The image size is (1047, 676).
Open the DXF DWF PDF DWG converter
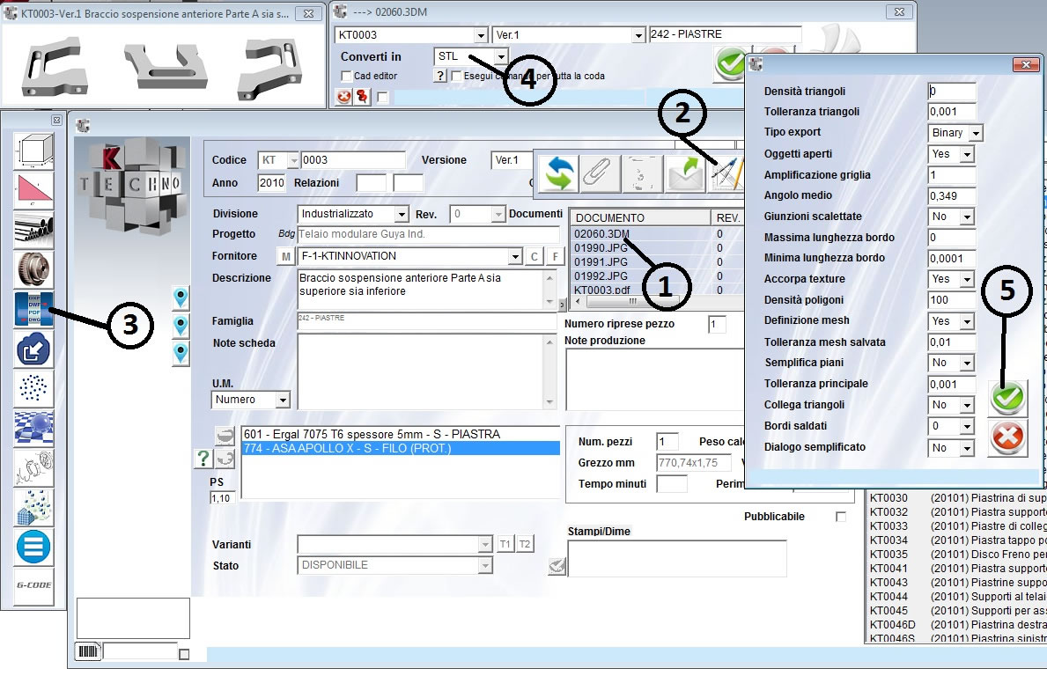pos(33,309)
